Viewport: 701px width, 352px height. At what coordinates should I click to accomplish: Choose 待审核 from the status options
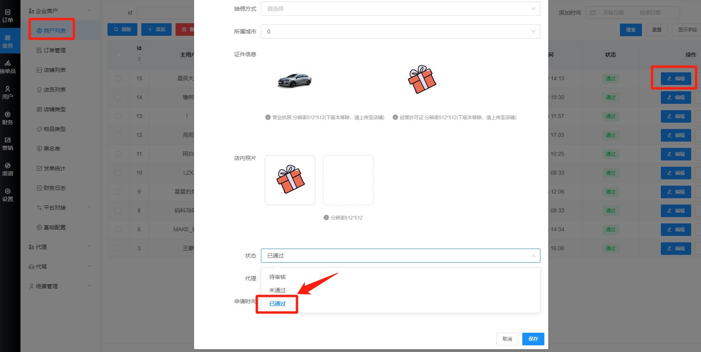[x=277, y=277]
